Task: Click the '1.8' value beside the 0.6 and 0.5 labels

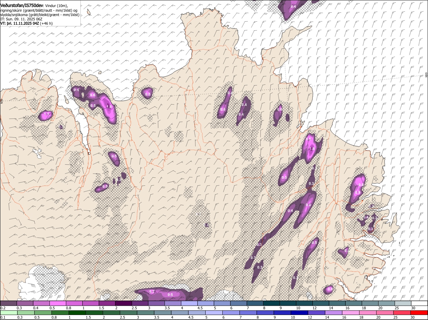Action: point(109,107)
